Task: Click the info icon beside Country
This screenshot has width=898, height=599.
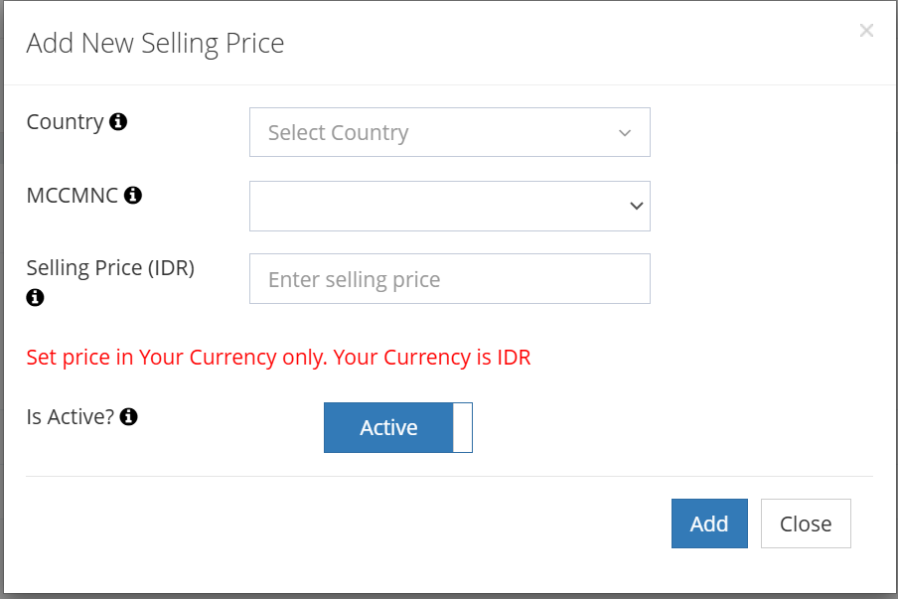Action: tap(118, 122)
